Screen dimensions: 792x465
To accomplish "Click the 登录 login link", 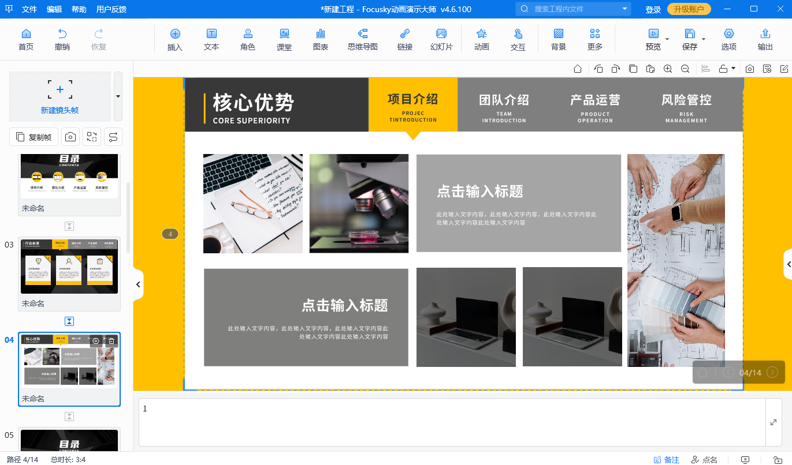I will point(653,9).
